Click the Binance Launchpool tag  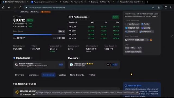point(133,52)
